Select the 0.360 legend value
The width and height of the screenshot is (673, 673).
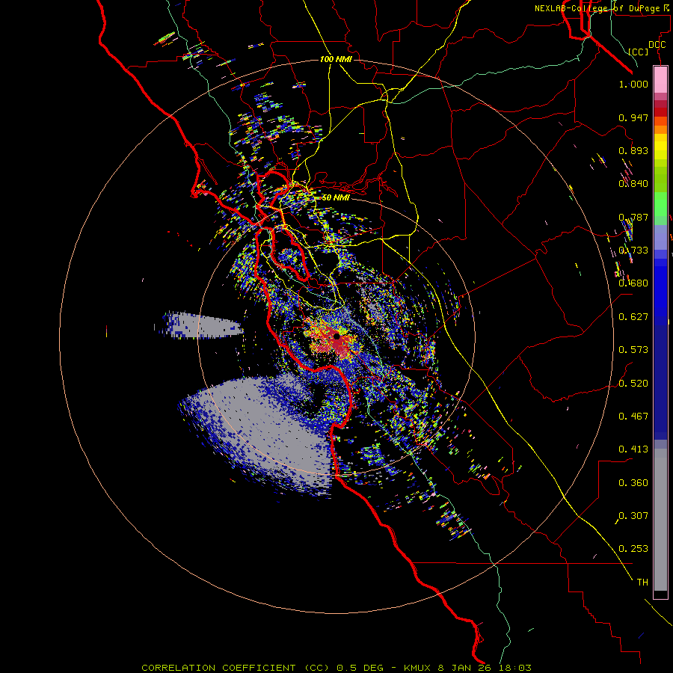(633, 483)
